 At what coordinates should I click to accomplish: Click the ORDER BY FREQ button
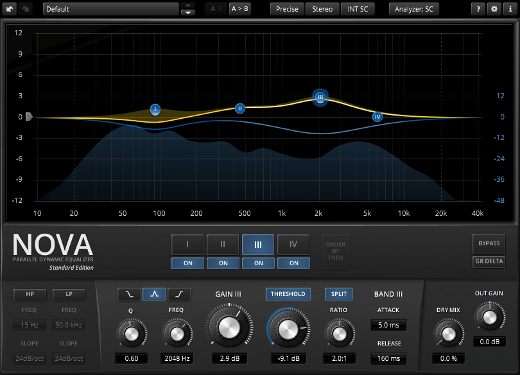pos(336,251)
